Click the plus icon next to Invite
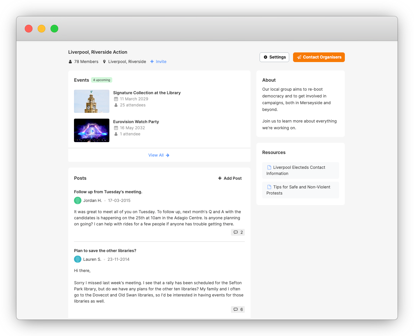414x336 pixels. pos(152,62)
